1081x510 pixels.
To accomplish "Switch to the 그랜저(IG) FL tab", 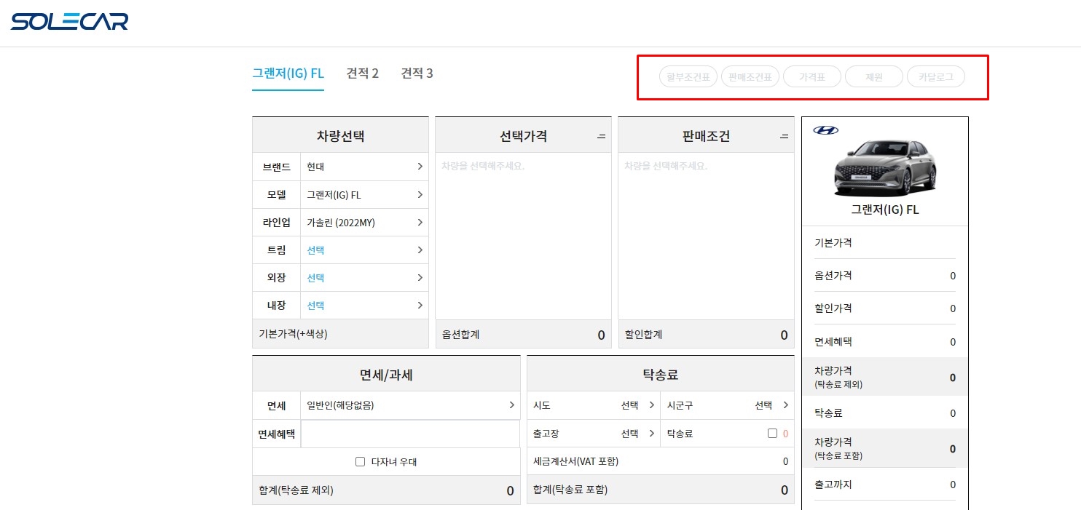I will 288,73.
